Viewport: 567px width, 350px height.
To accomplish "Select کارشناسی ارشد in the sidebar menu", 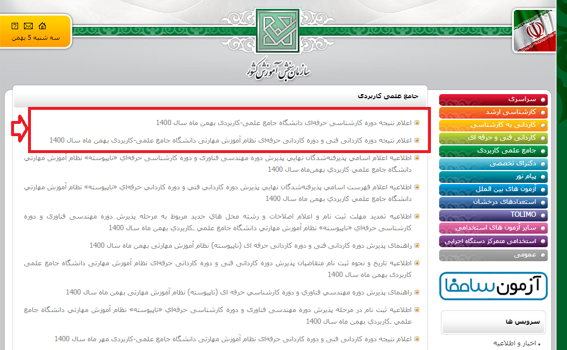I will pos(493,112).
